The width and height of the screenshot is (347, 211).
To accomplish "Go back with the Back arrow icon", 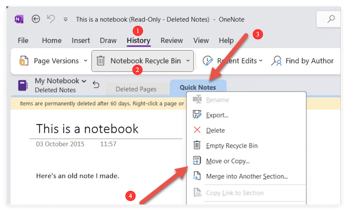I will [36, 19].
